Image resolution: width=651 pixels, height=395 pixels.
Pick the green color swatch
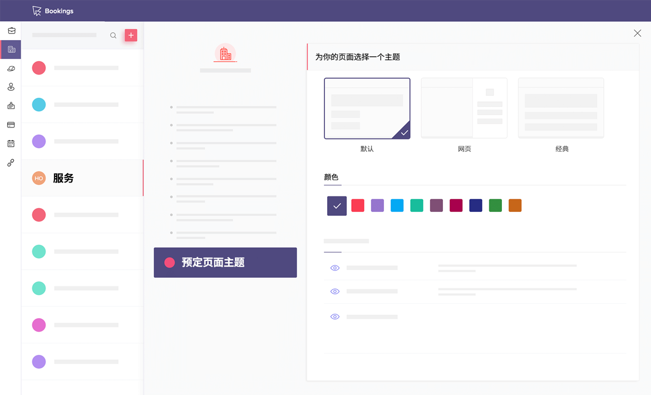point(495,205)
